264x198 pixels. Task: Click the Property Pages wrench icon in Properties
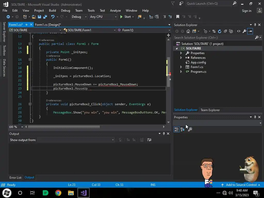click(190, 129)
